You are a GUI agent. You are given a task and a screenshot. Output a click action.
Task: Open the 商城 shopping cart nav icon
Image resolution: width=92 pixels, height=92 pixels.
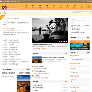[61, 6]
